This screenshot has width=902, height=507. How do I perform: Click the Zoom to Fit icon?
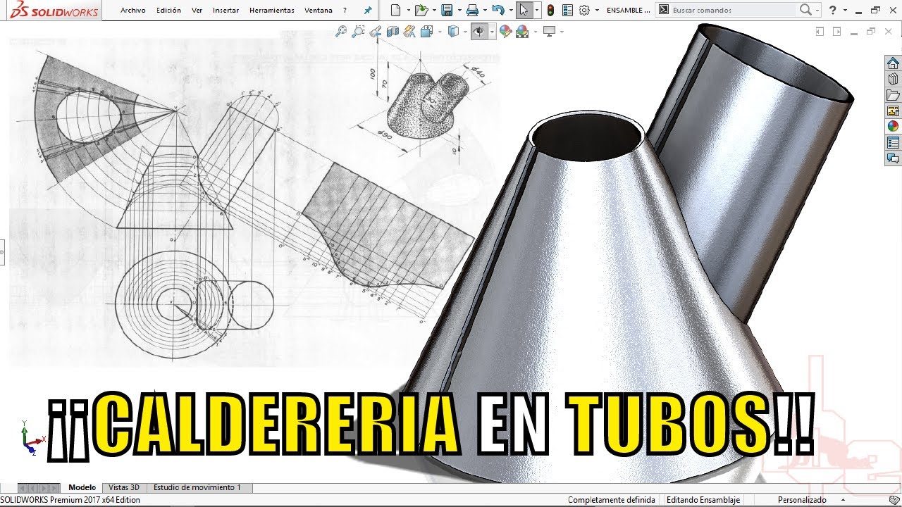click(341, 31)
